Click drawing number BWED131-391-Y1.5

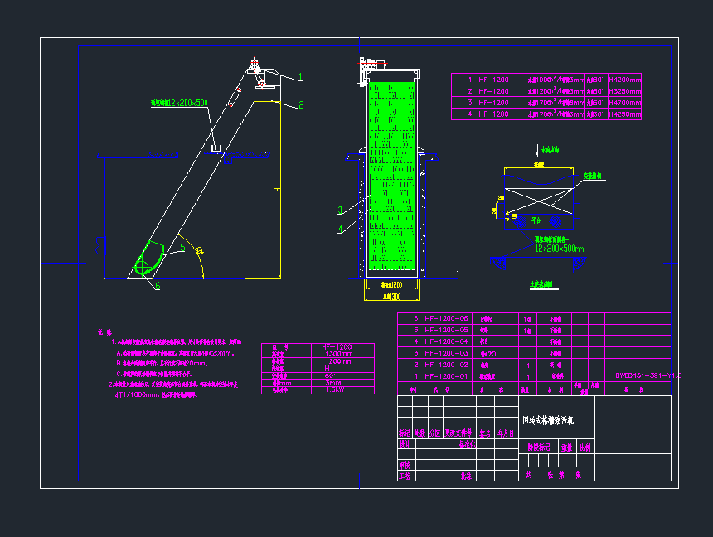tap(649, 375)
